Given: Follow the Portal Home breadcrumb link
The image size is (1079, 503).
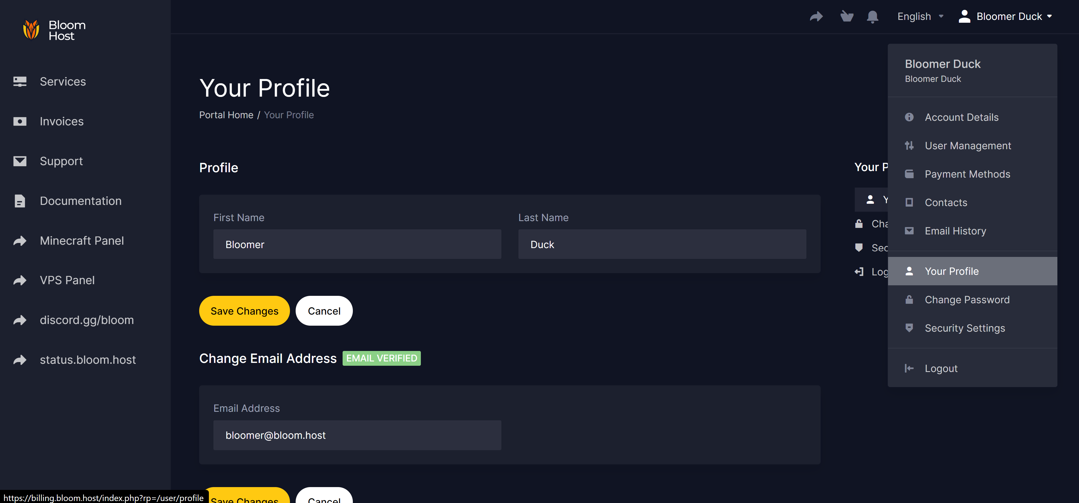Looking at the screenshot, I should (x=226, y=115).
